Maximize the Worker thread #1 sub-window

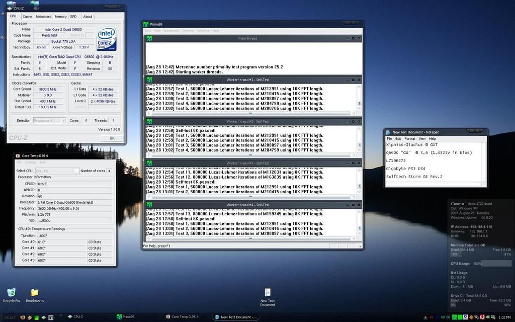353,80
